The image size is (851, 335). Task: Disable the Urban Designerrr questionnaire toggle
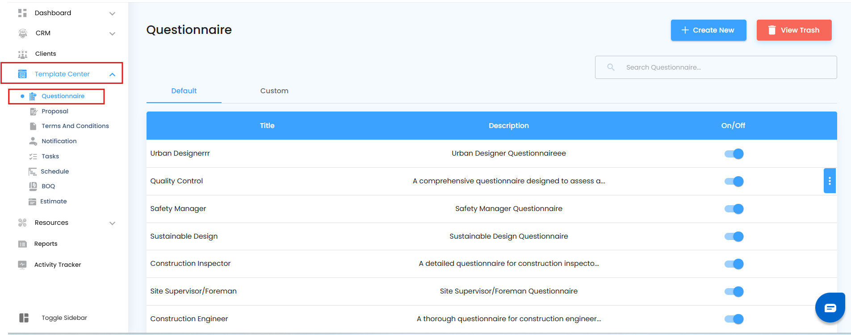(734, 154)
